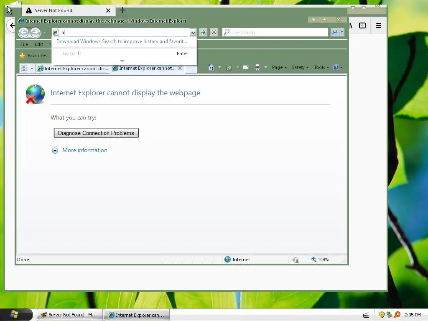The width and height of the screenshot is (428, 321).
Task: Open the 100% zoom level control
Action: 320,260
